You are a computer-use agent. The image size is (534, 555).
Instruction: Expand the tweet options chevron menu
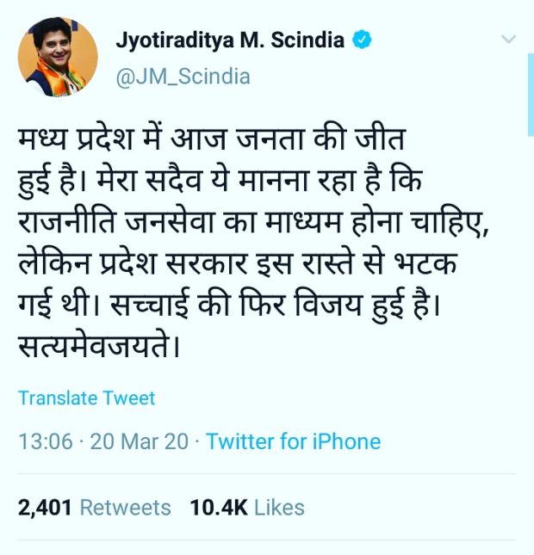point(508,39)
